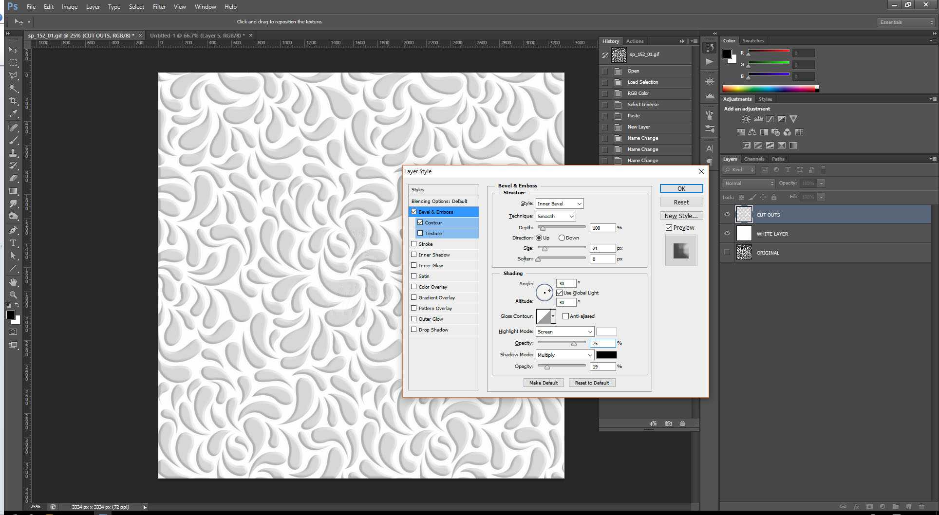This screenshot has height=515, width=939.
Task: Select the Gradient tool
Action: point(13,191)
